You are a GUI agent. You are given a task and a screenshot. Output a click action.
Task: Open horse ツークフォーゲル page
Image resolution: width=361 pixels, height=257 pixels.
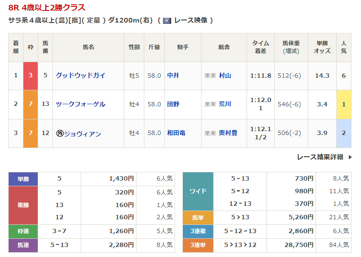point(81,104)
